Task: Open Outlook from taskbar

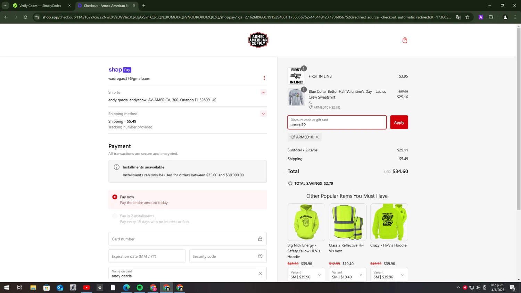Action: pos(60,288)
